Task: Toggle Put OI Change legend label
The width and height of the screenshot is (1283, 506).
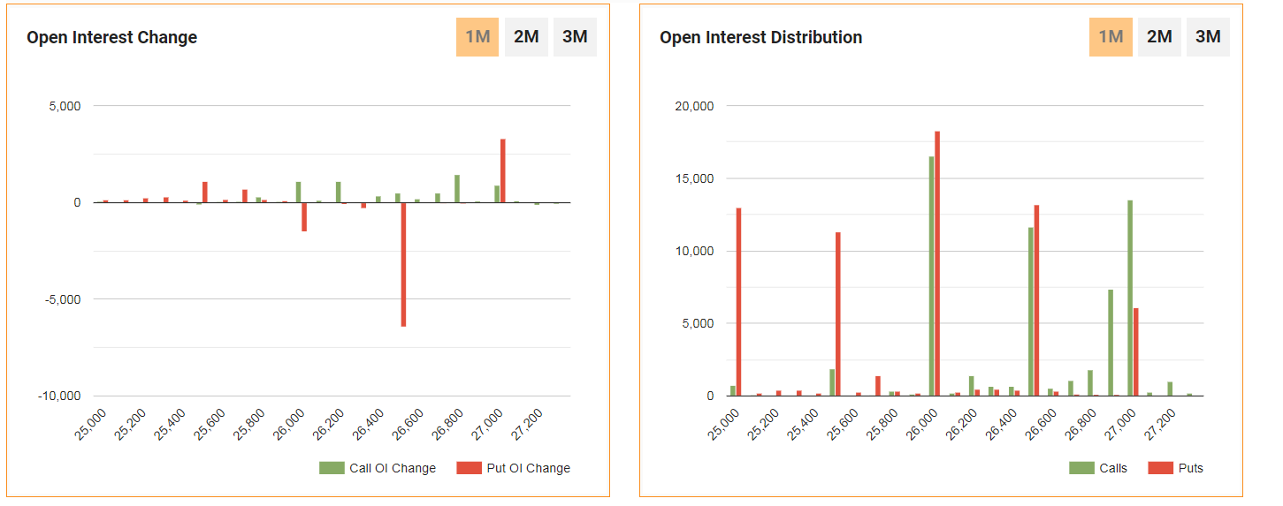Action: [x=528, y=468]
